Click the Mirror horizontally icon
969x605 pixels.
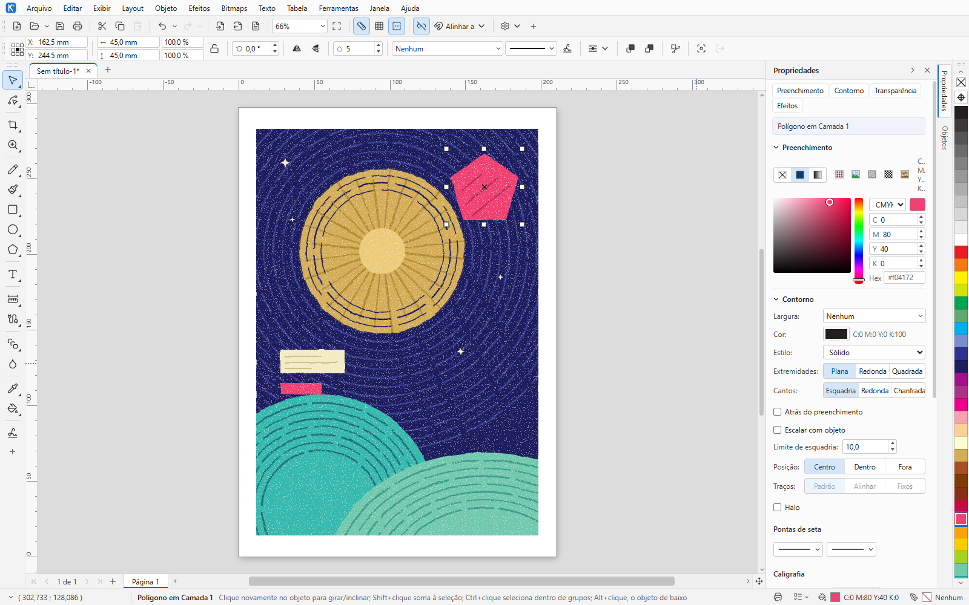point(297,48)
